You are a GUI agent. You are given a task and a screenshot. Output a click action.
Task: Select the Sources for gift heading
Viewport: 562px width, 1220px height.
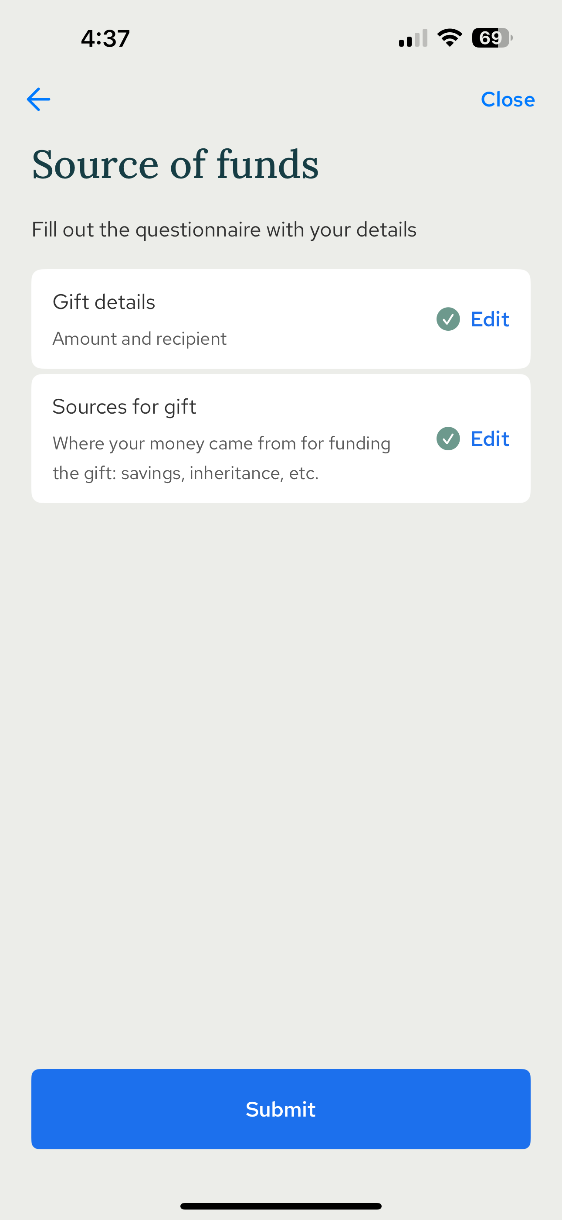(125, 407)
